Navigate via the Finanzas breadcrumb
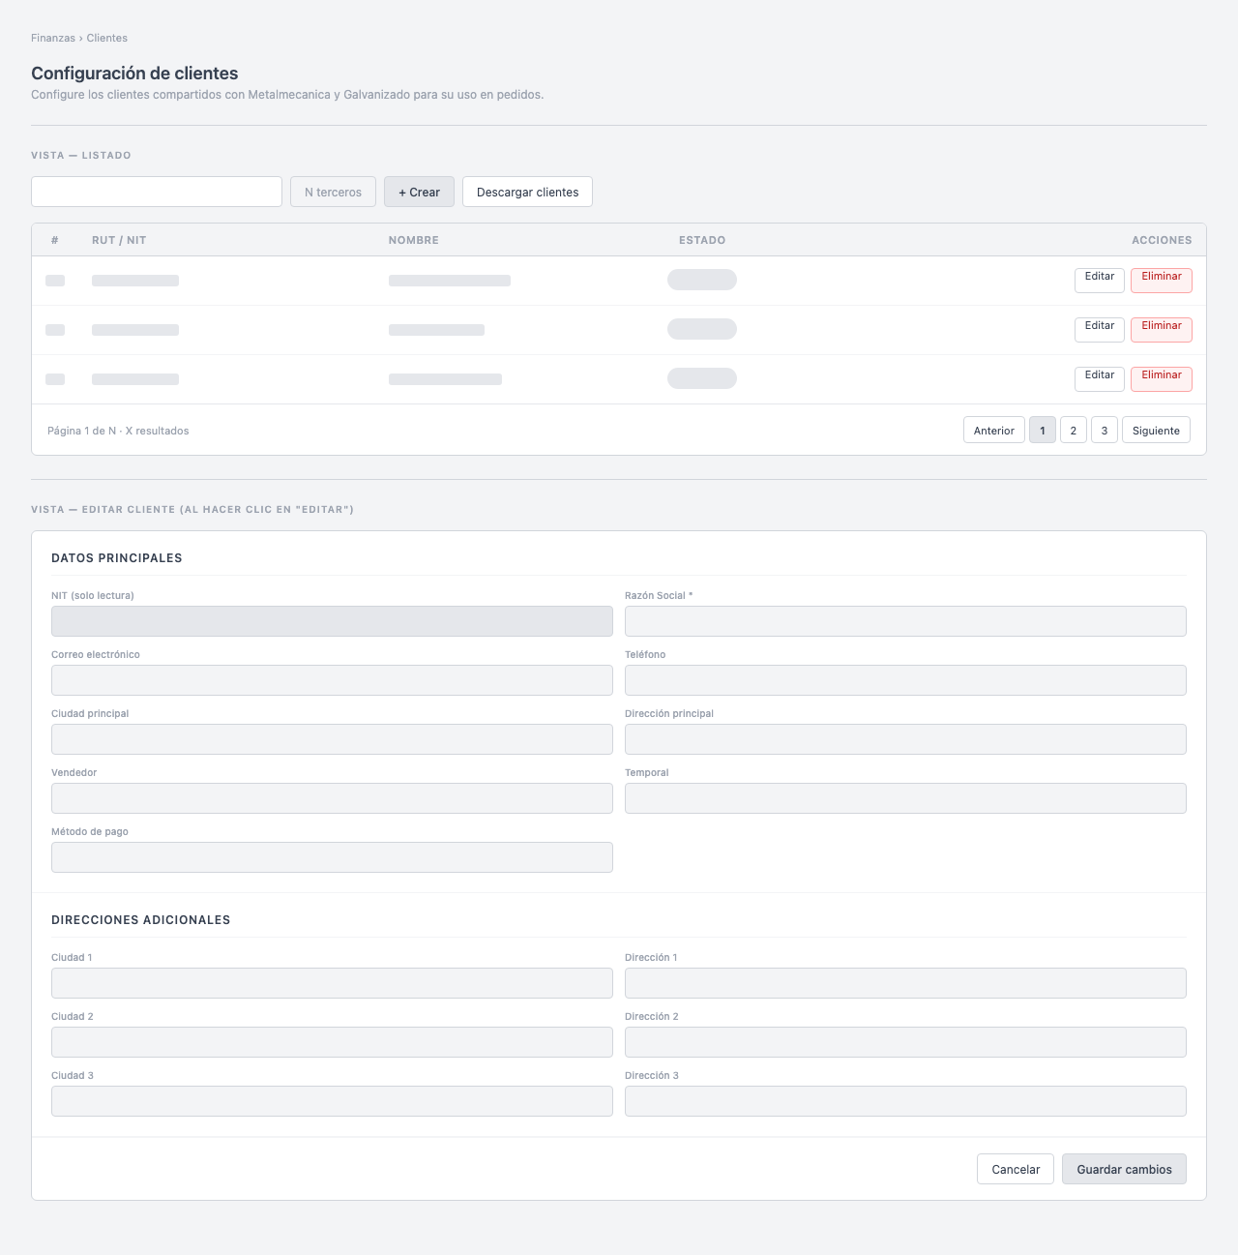This screenshot has width=1238, height=1255. click(x=51, y=38)
